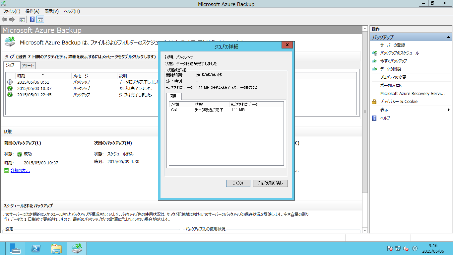Open the ヘルプ(H) menu
Viewport: 453px width, 255px height.
point(72,11)
